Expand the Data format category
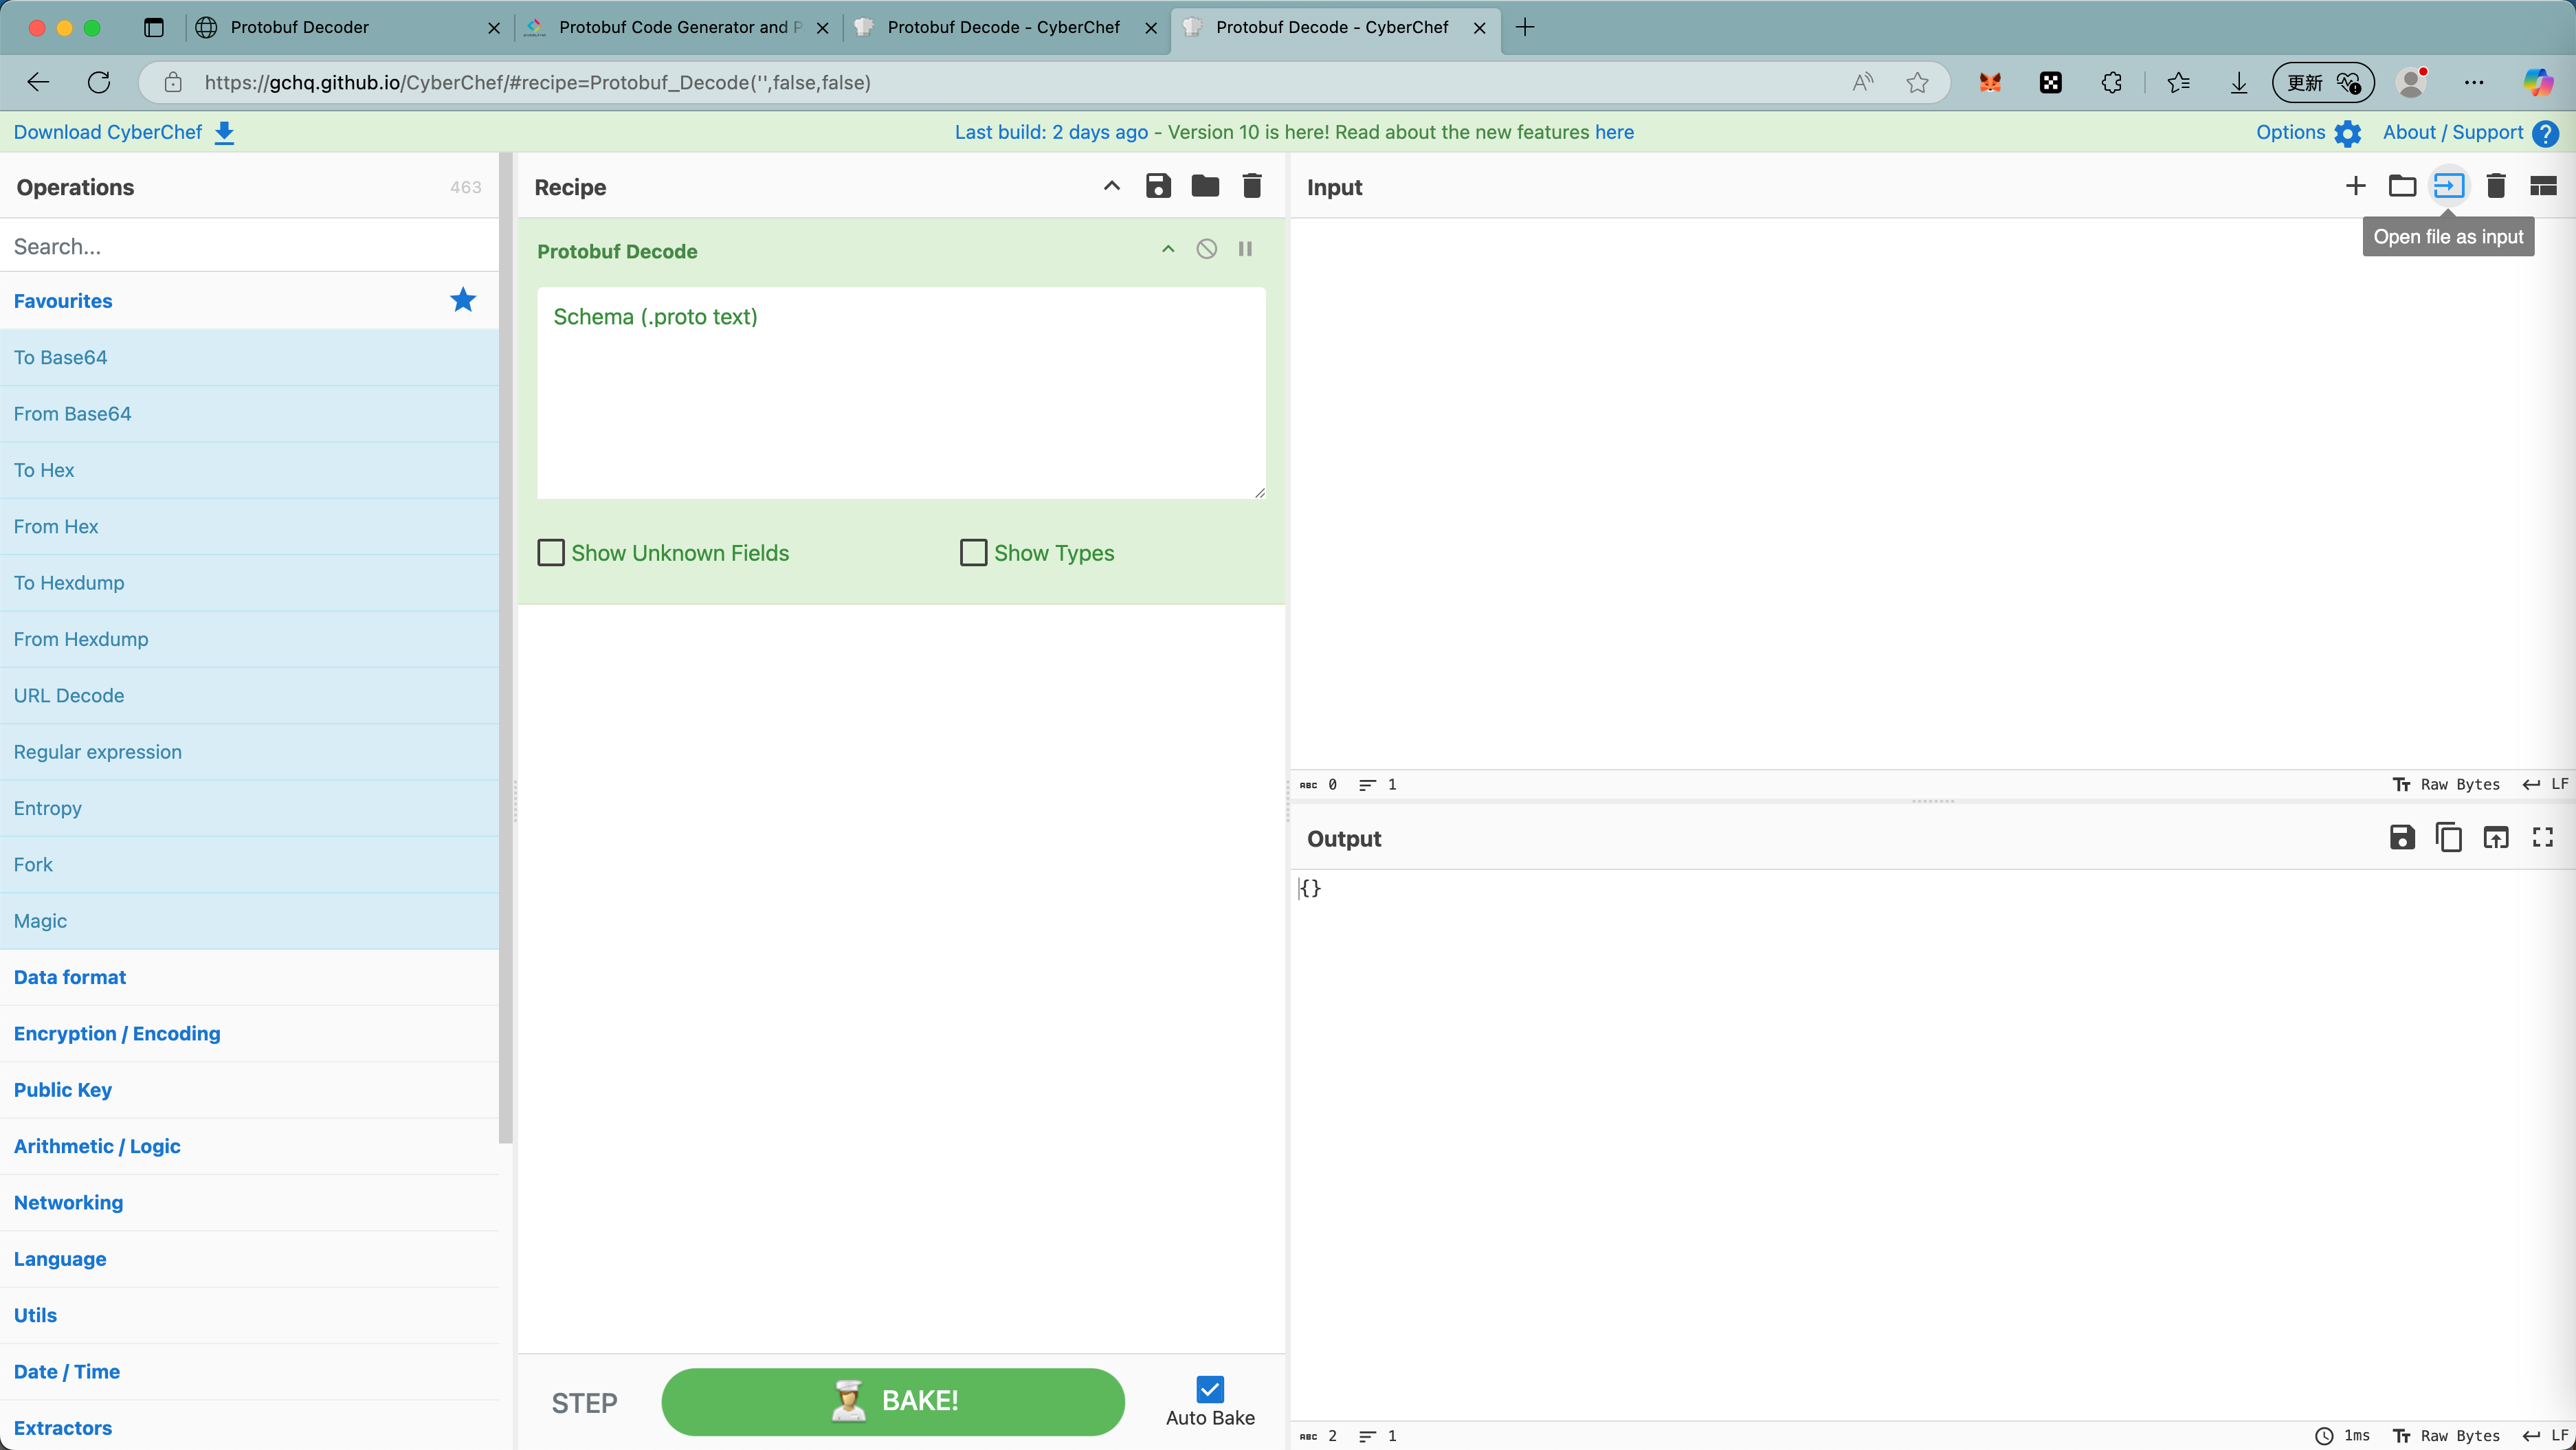Viewport: 2576px width, 1450px height. pos(69,977)
